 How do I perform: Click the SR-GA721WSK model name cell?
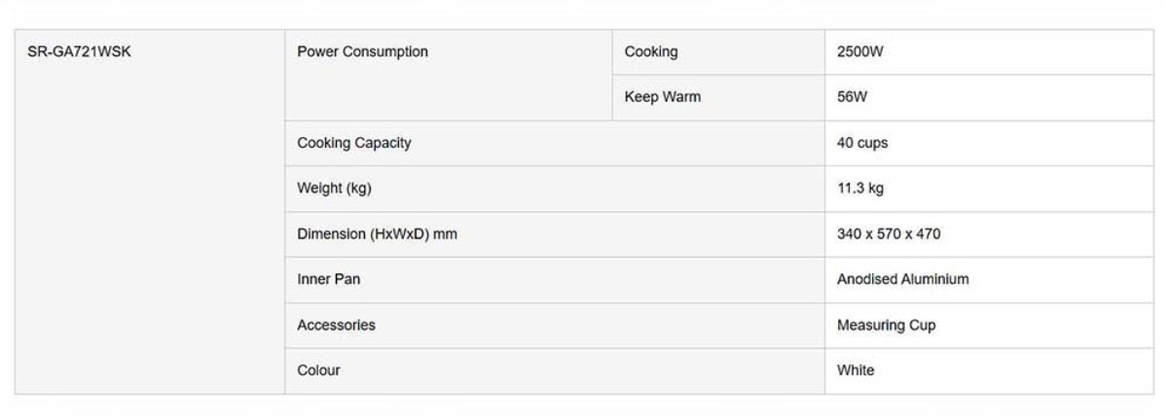(x=79, y=52)
